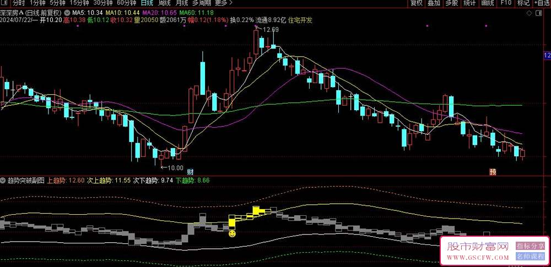Switch to the 月线 monthly tab
Screen dimensions: 551x267
[x=182, y=3]
